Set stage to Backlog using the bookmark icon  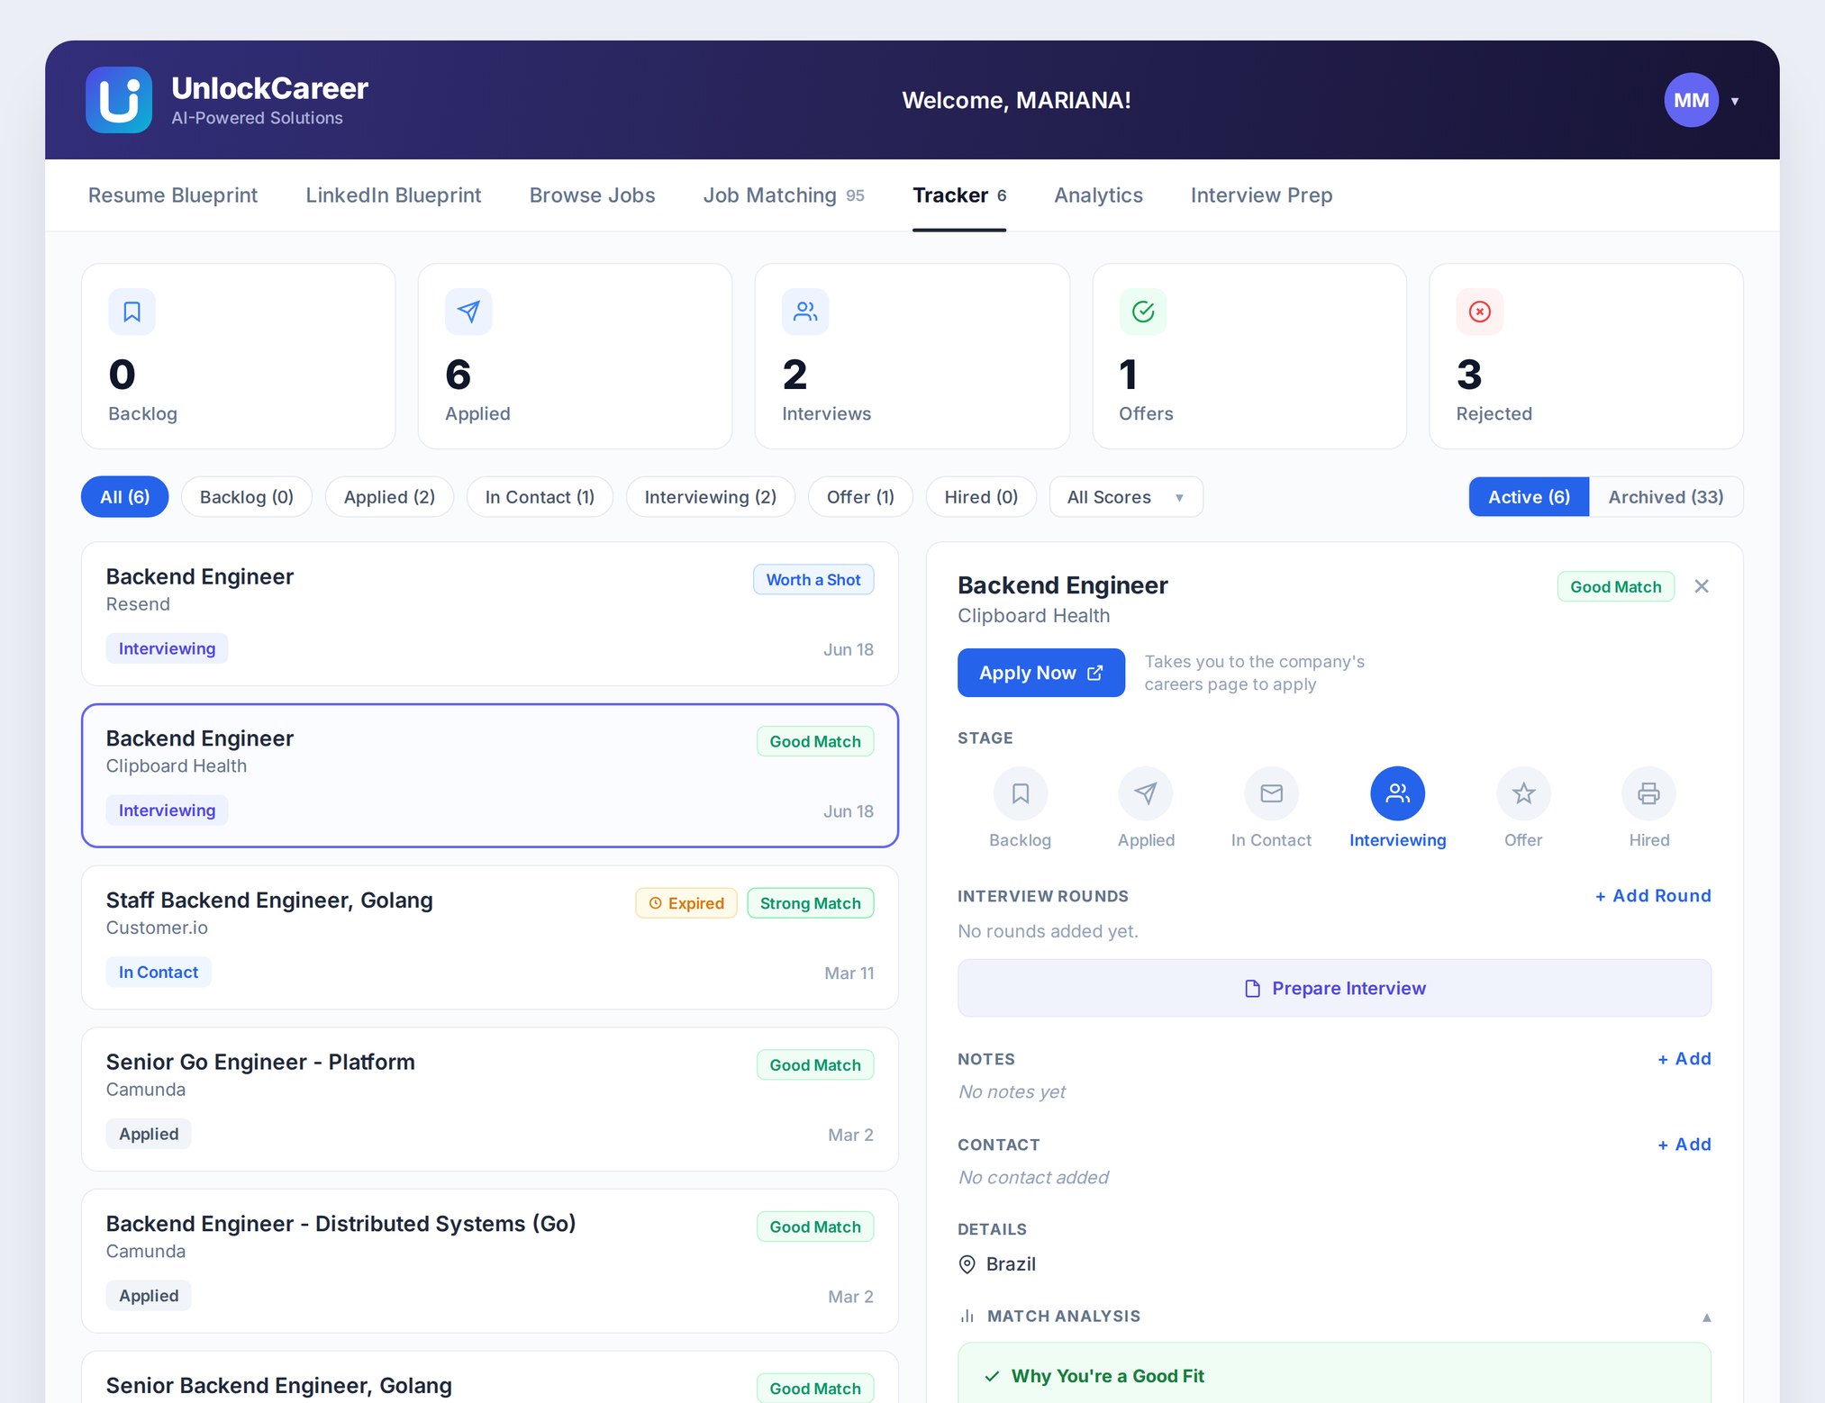[x=1021, y=793]
